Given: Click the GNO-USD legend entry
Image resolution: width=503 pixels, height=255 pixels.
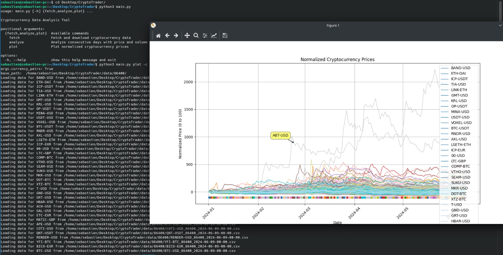Looking at the screenshot, I should click(455, 210).
